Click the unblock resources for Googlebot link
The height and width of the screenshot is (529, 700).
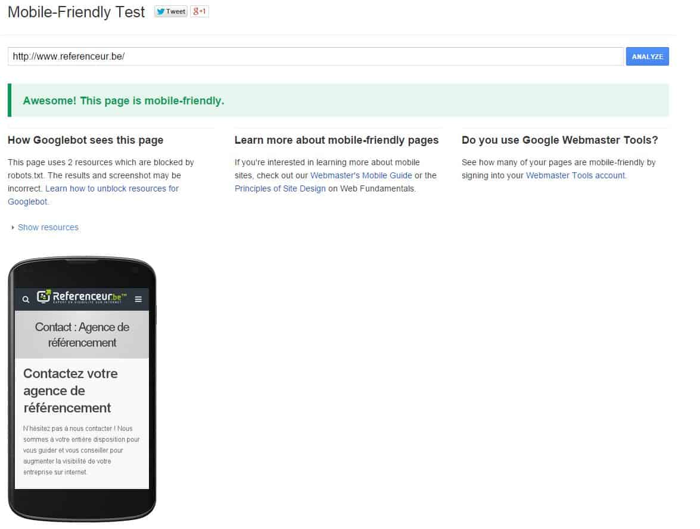tap(111, 188)
